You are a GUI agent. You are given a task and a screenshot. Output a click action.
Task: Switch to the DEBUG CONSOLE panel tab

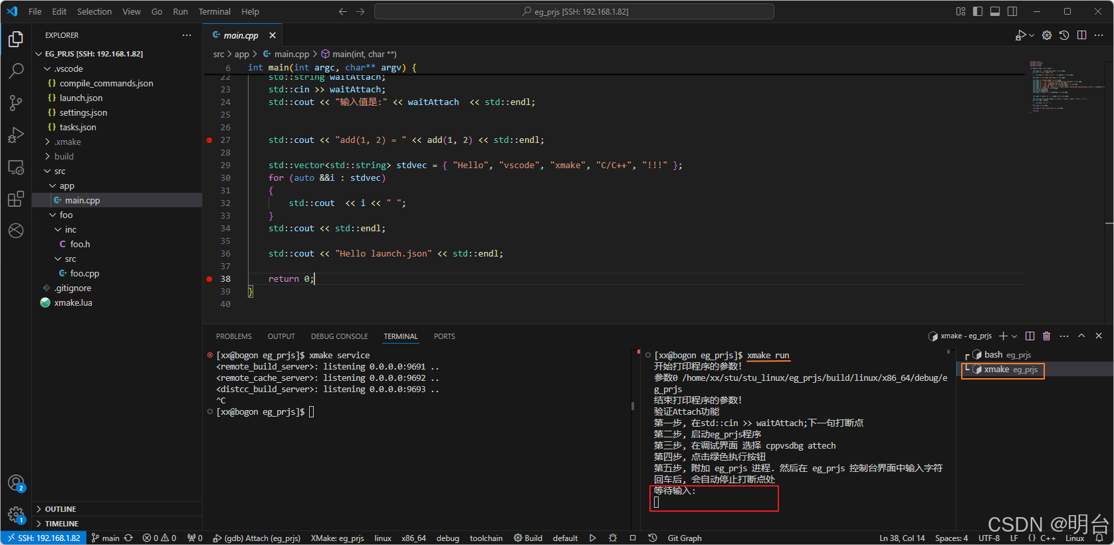(x=339, y=336)
